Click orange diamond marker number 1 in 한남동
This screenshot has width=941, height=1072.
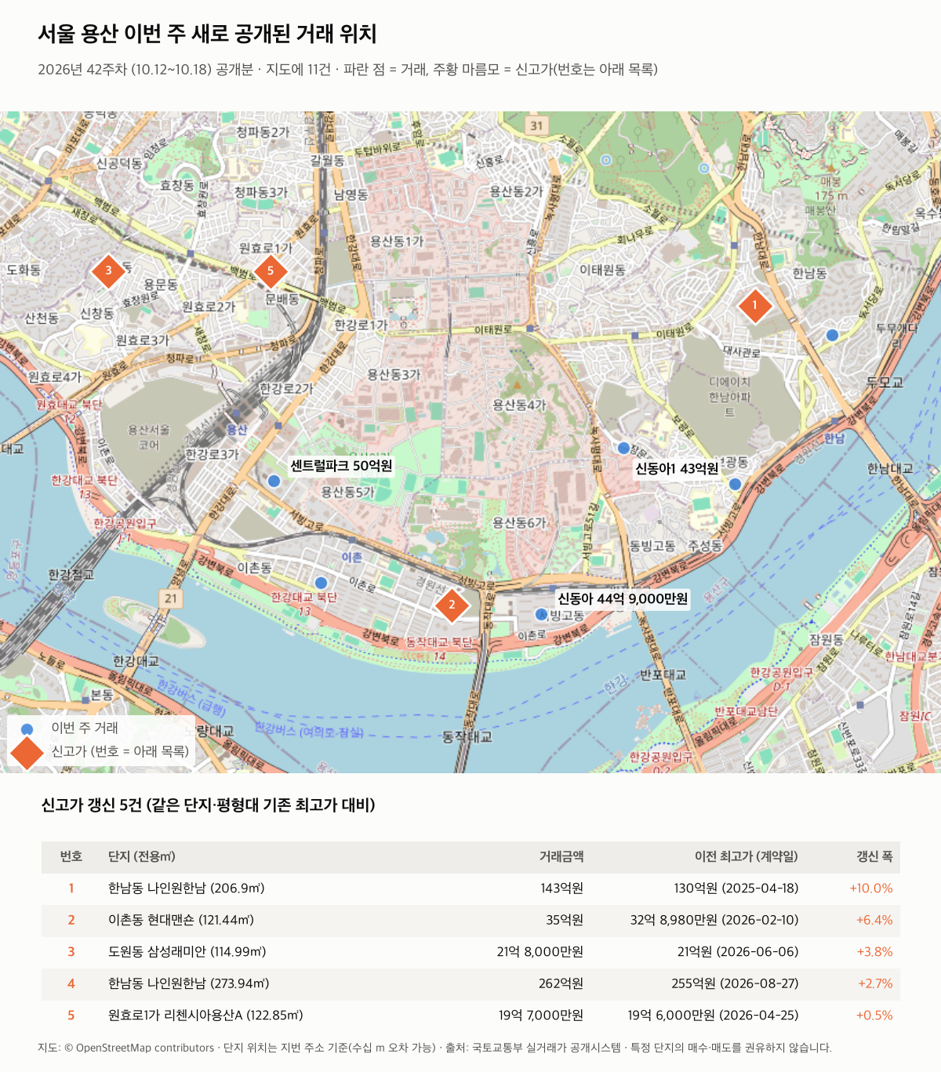pos(755,305)
